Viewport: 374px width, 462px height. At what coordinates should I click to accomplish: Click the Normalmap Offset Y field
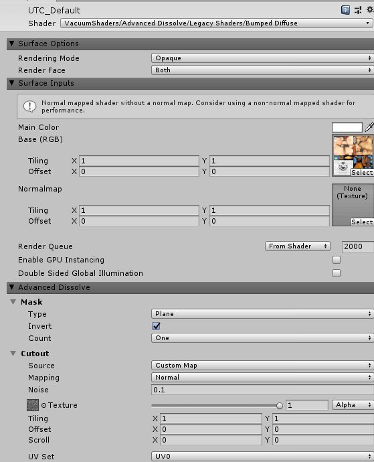tap(270, 221)
